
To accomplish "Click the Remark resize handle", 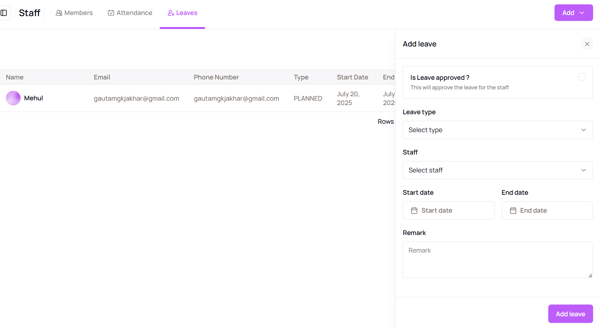I will (590, 276).
